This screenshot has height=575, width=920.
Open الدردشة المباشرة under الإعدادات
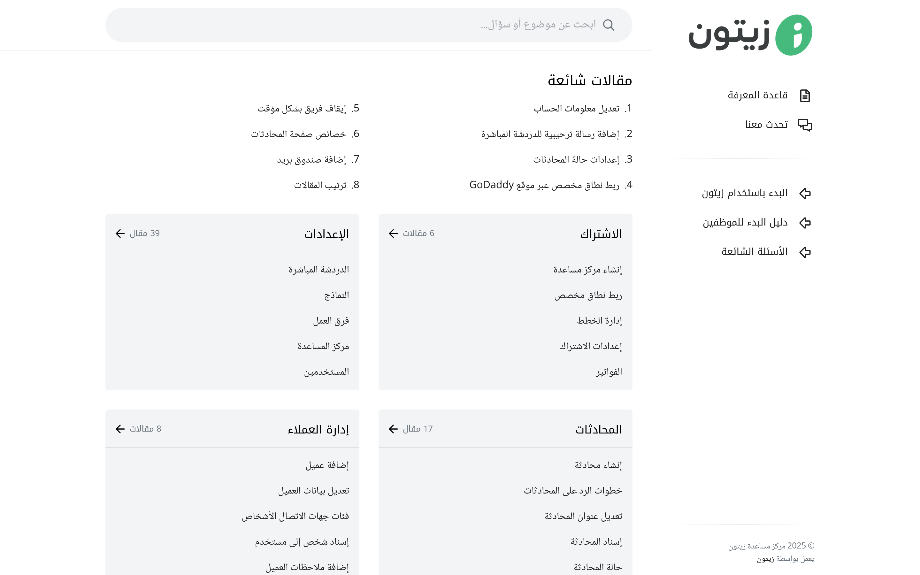coord(318,270)
